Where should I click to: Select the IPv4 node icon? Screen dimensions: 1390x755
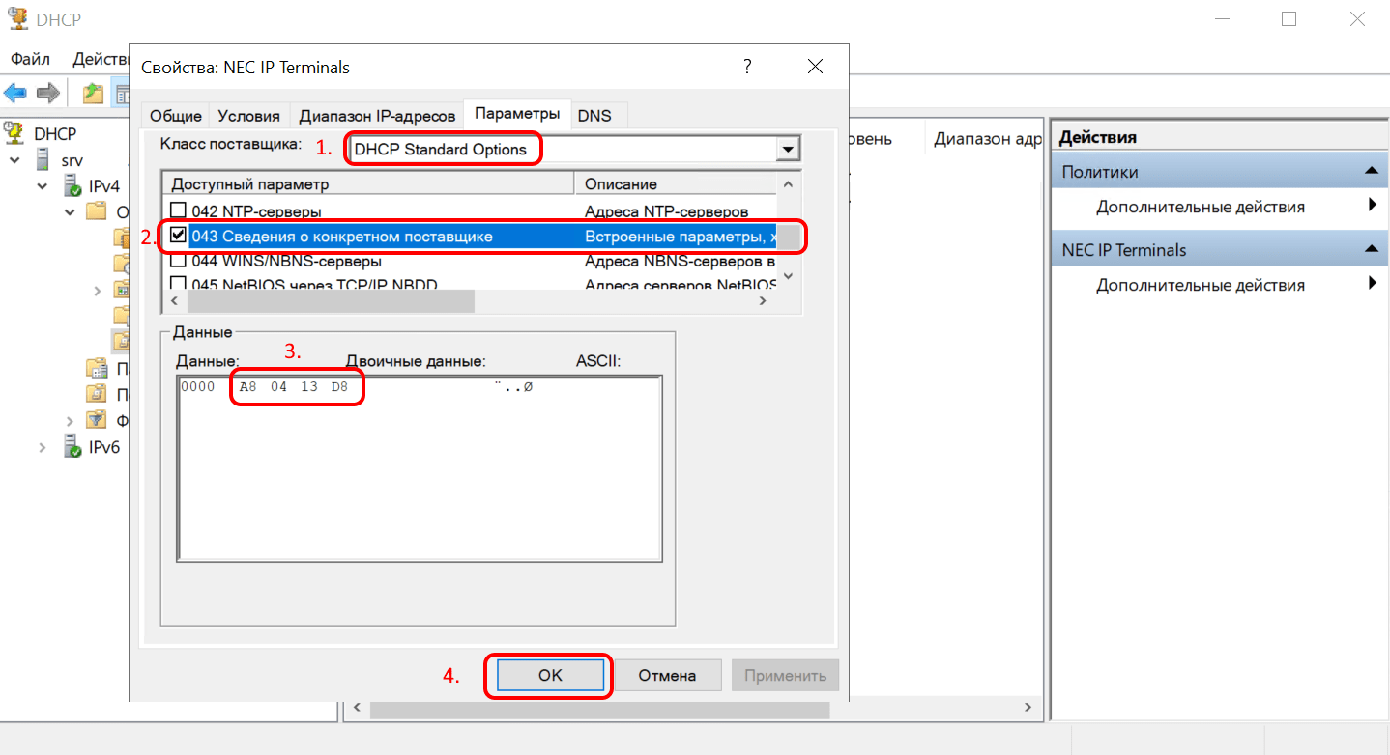(x=72, y=185)
